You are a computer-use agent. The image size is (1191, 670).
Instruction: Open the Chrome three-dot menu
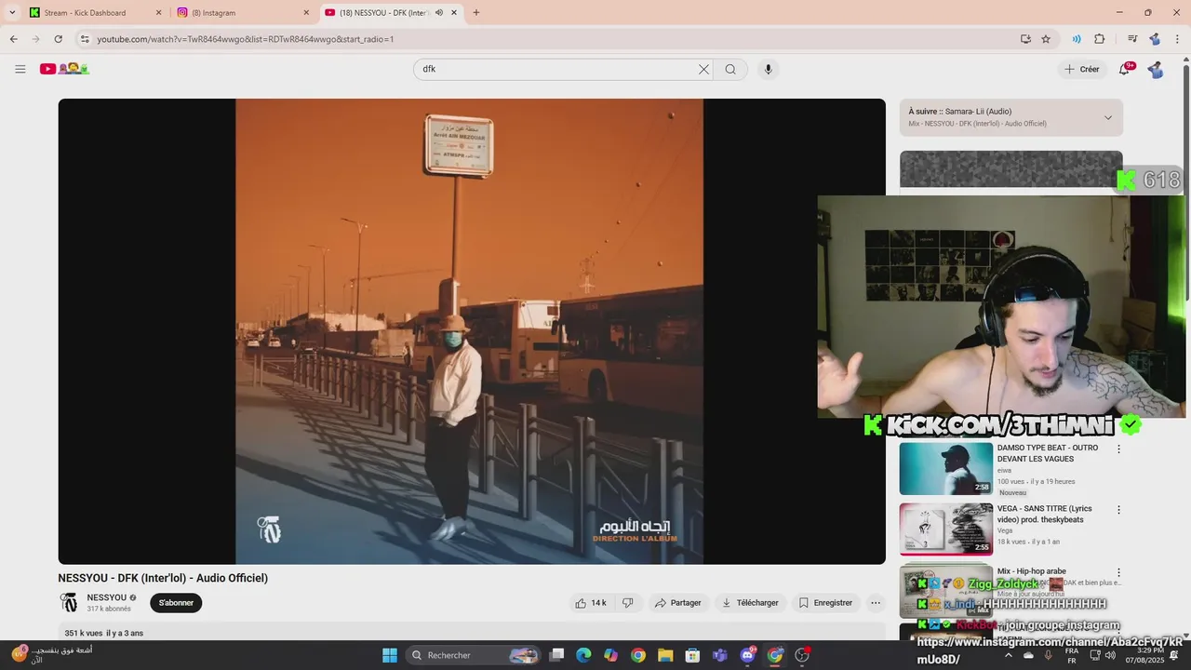(x=1176, y=39)
